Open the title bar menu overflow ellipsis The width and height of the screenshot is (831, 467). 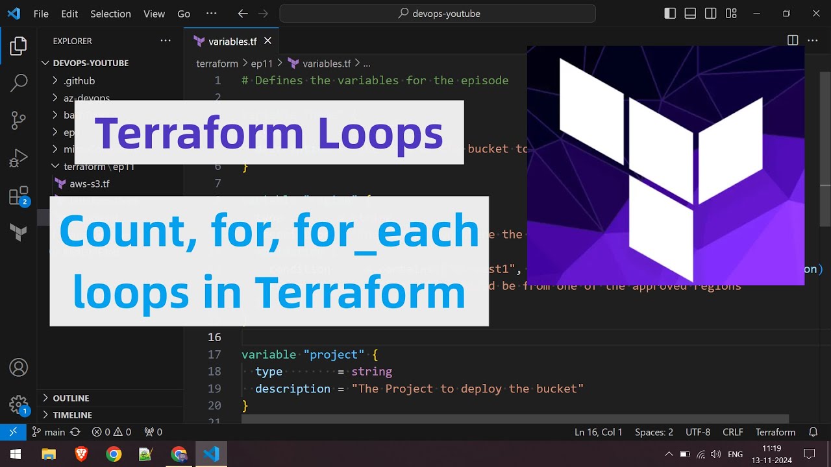(211, 14)
